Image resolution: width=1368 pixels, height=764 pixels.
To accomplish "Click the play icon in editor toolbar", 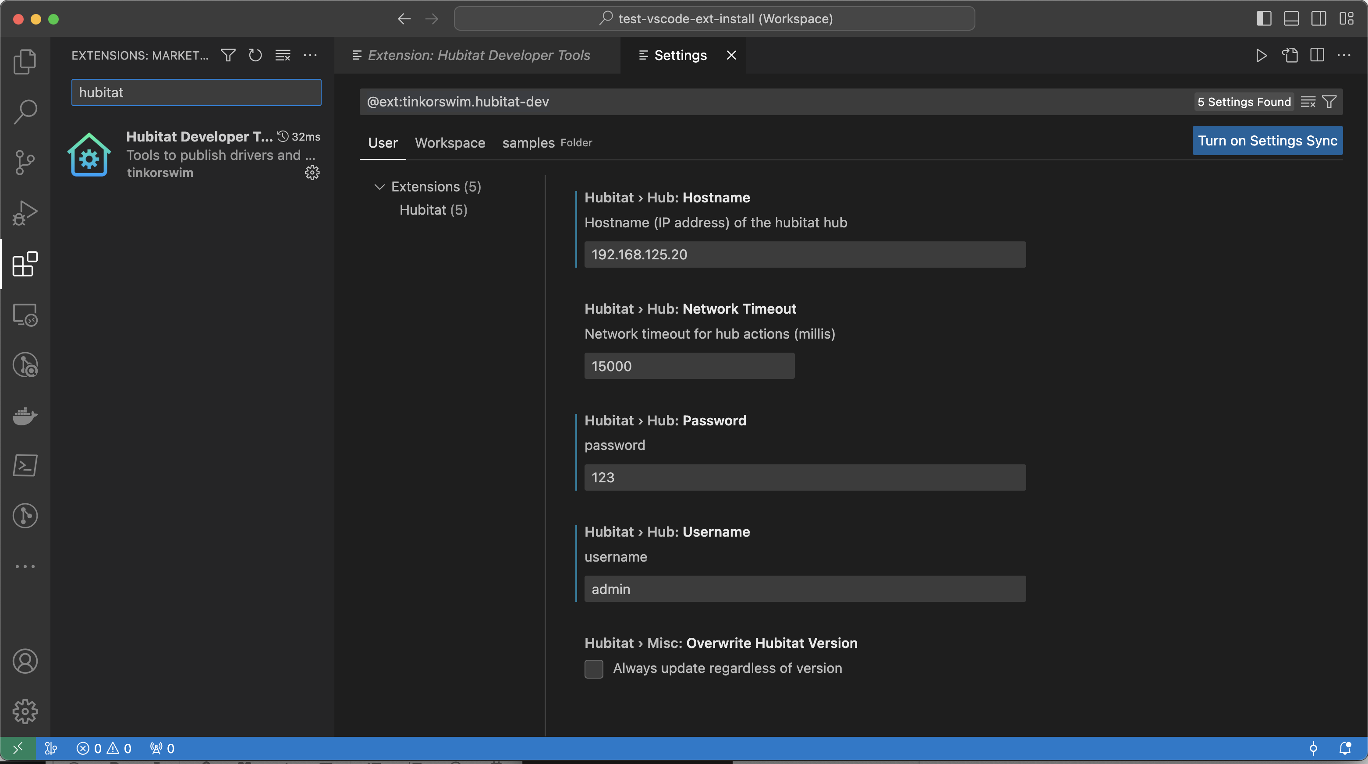I will tap(1261, 55).
